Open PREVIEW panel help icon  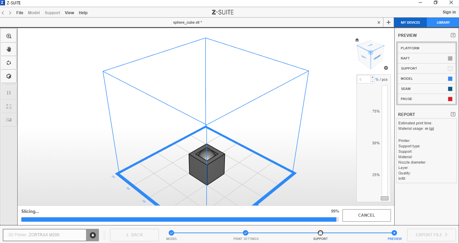(x=453, y=35)
